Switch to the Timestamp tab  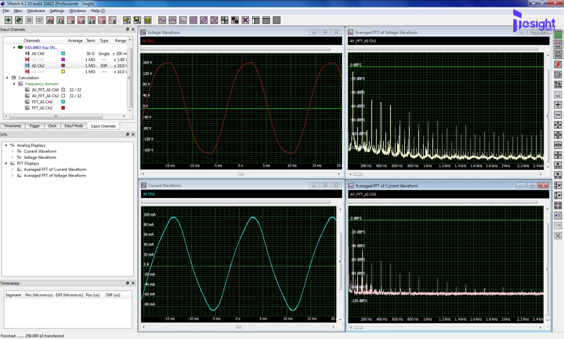pyautogui.click(x=13, y=126)
